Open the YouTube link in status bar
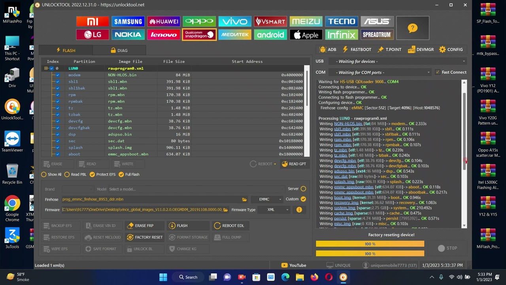 tap(294, 265)
